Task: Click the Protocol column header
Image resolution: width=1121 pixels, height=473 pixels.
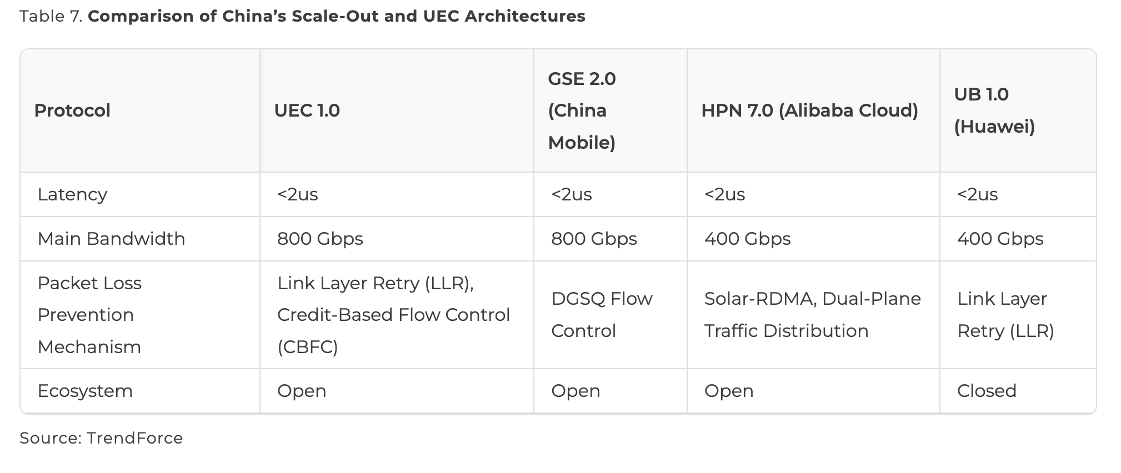Action: [x=72, y=110]
